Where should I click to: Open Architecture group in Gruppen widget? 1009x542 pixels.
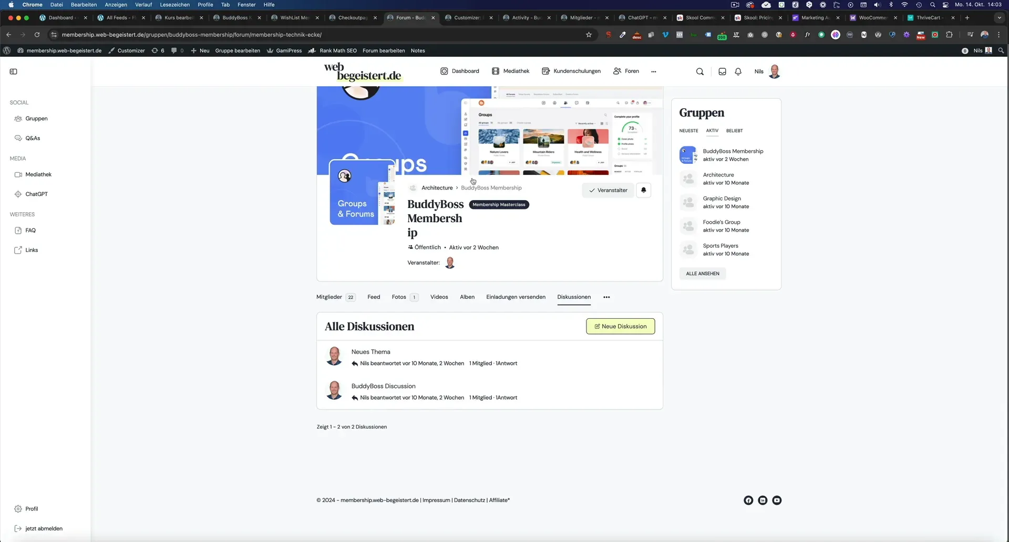(x=718, y=175)
